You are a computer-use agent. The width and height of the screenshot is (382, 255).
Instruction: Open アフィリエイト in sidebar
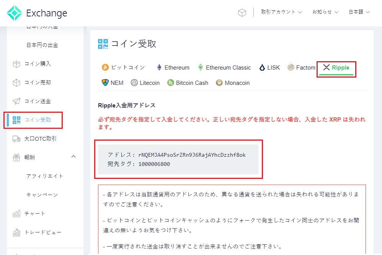[x=44, y=176]
